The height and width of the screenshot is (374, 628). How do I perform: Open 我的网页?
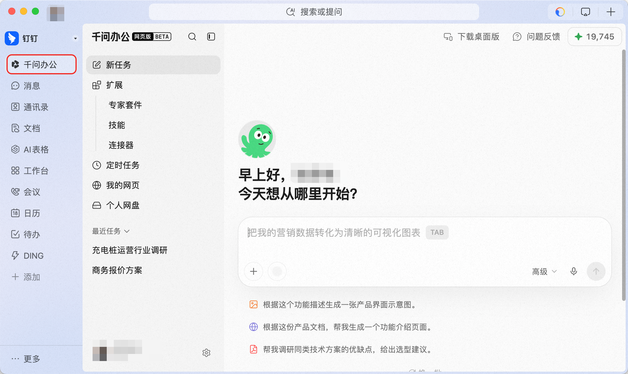point(153,185)
